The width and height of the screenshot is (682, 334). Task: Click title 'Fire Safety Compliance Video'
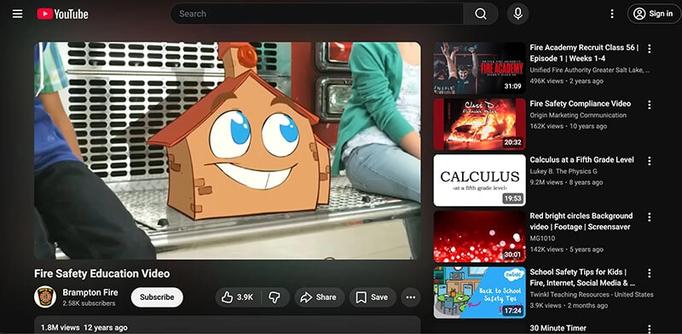581,103
